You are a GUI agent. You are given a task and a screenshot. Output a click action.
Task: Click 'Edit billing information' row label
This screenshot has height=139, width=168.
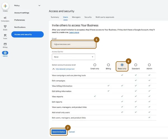(x=62, y=91)
